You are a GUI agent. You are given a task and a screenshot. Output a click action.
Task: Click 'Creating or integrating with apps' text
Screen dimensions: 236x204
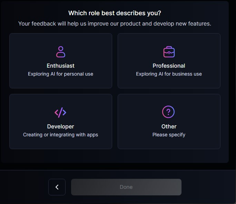60,135
